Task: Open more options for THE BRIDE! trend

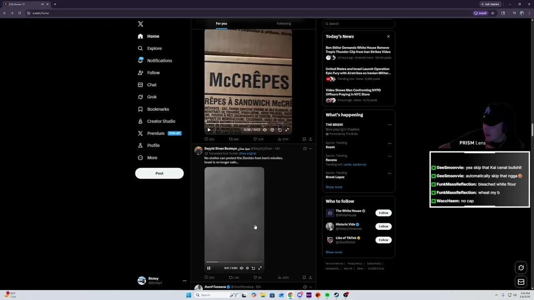Action: (x=390, y=125)
